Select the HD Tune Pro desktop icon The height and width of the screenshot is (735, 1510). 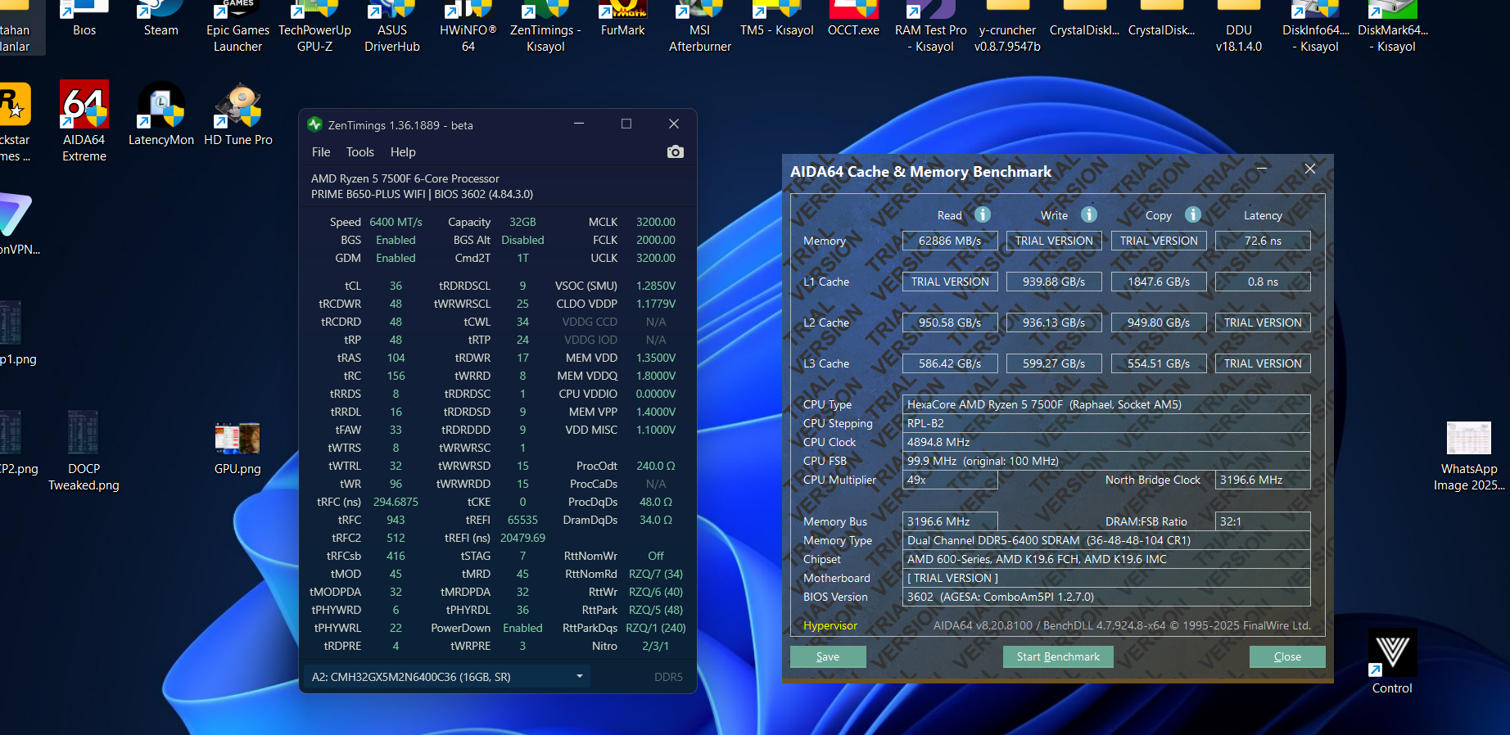click(x=238, y=114)
